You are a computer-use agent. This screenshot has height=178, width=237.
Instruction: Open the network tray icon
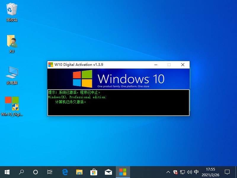(182, 172)
